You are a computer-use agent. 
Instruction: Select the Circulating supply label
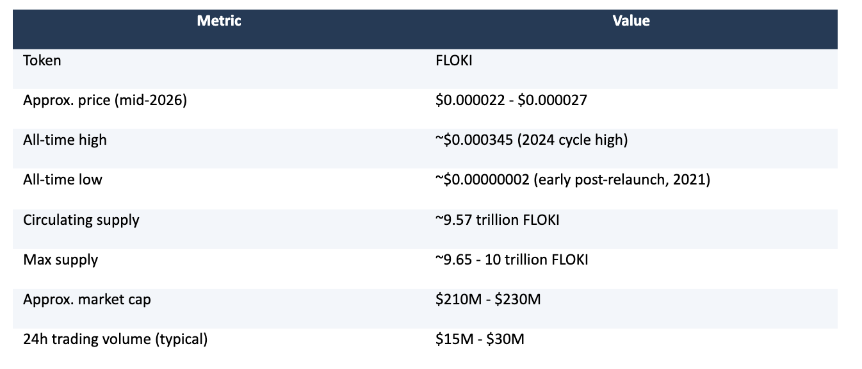point(81,220)
